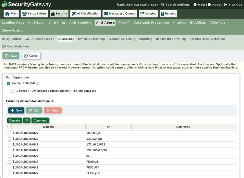The image size is (244, 178).
Task: Switch to Location Screening subtab
Action: coord(122,39)
